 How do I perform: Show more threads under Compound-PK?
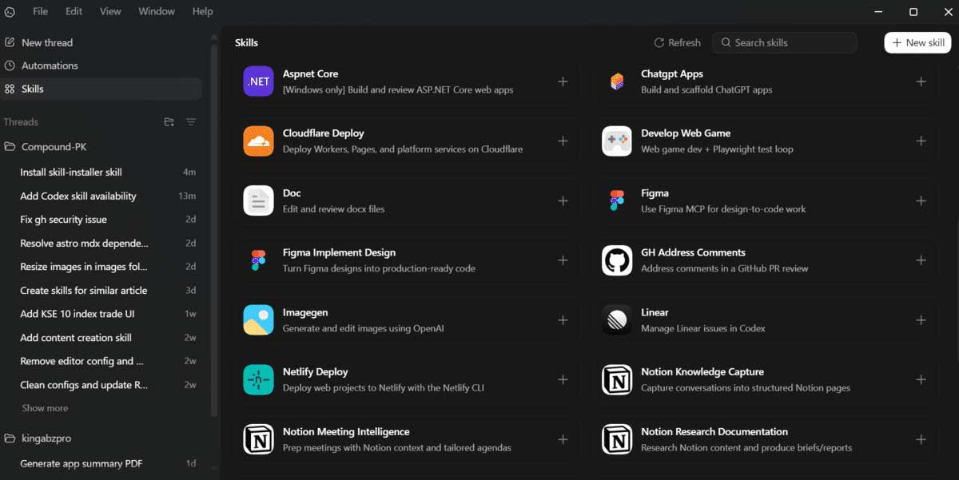(x=45, y=408)
